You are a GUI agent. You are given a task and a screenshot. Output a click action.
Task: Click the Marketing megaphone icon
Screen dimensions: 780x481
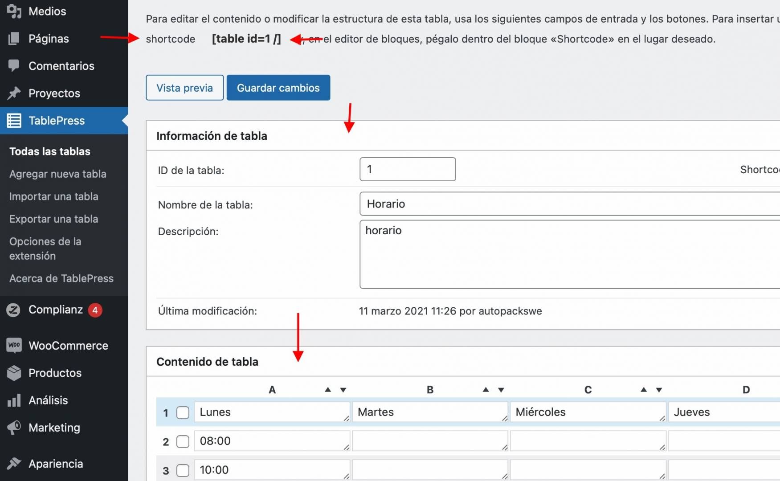[x=14, y=428]
